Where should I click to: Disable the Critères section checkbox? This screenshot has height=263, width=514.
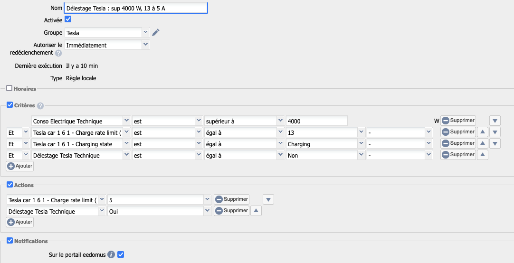[x=10, y=105]
